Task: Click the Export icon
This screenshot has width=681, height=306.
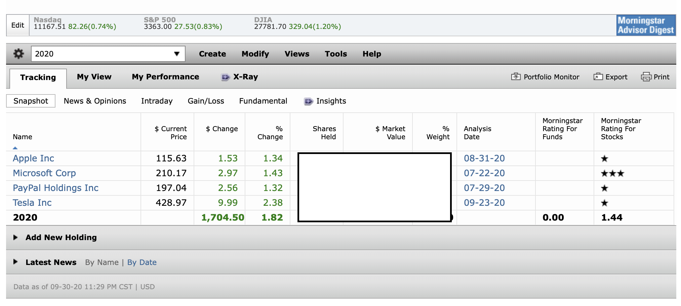Action: coord(598,77)
